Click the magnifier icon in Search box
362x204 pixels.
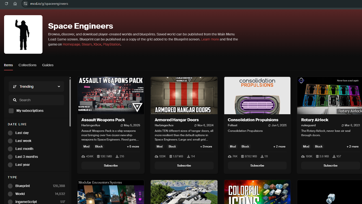[15, 100]
